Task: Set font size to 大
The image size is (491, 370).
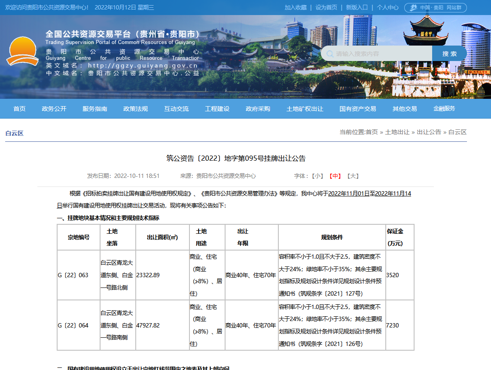Action: (x=353, y=176)
